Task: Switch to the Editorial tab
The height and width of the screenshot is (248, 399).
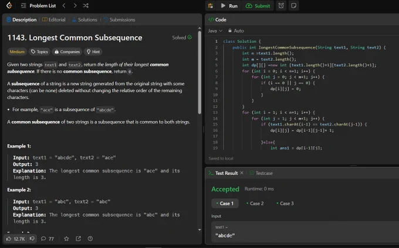Action: pyautogui.click(x=54, y=20)
